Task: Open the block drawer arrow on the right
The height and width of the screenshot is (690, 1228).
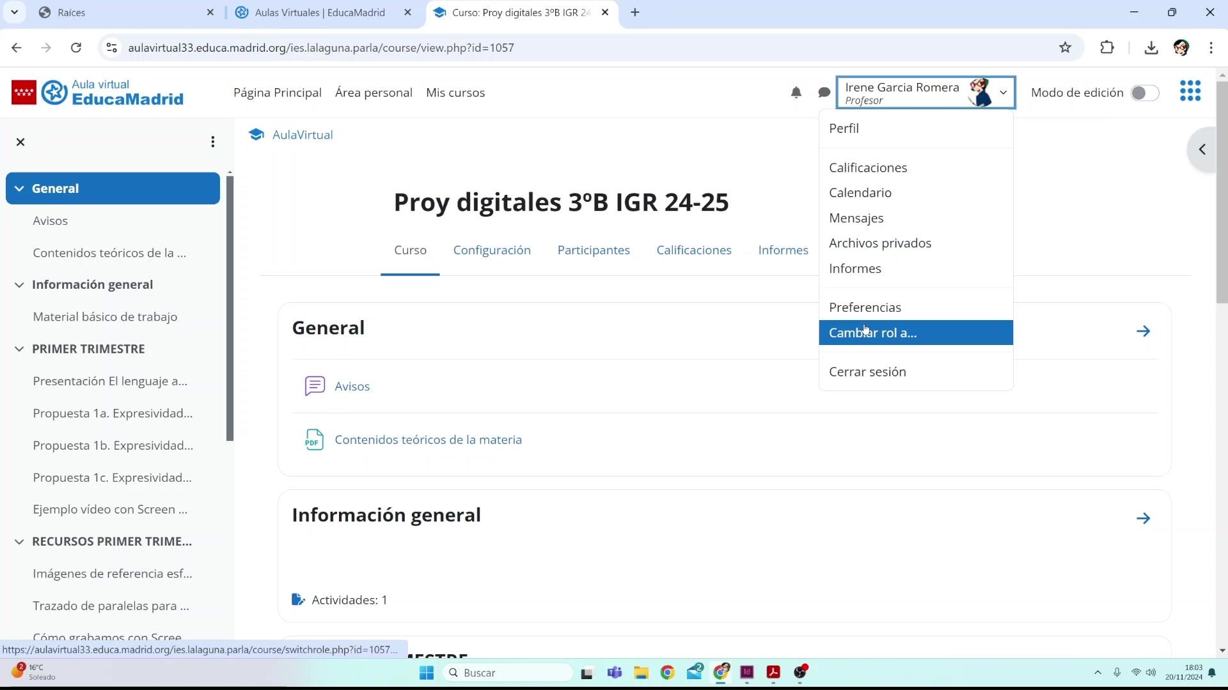Action: click(1202, 149)
